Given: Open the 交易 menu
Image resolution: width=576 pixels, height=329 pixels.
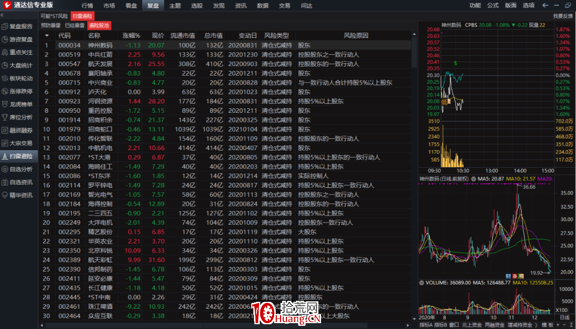Looking at the screenshot, I should 284,5.
